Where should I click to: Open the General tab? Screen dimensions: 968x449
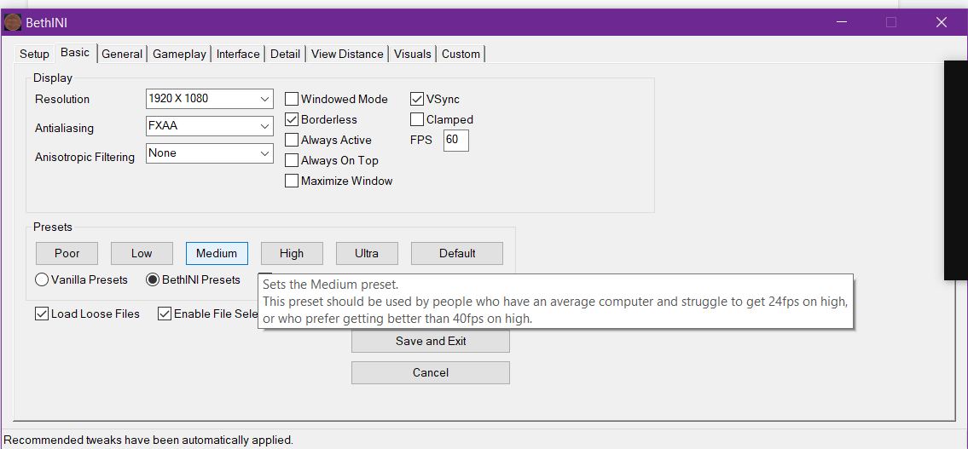[x=122, y=55]
